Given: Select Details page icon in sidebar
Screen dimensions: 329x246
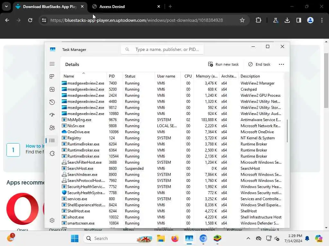Looking at the screenshot, I should point(52,141).
